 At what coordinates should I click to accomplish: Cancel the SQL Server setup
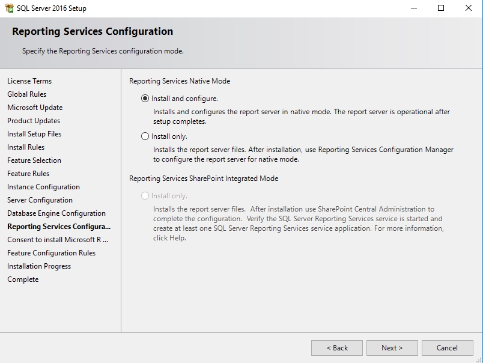[447, 348]
